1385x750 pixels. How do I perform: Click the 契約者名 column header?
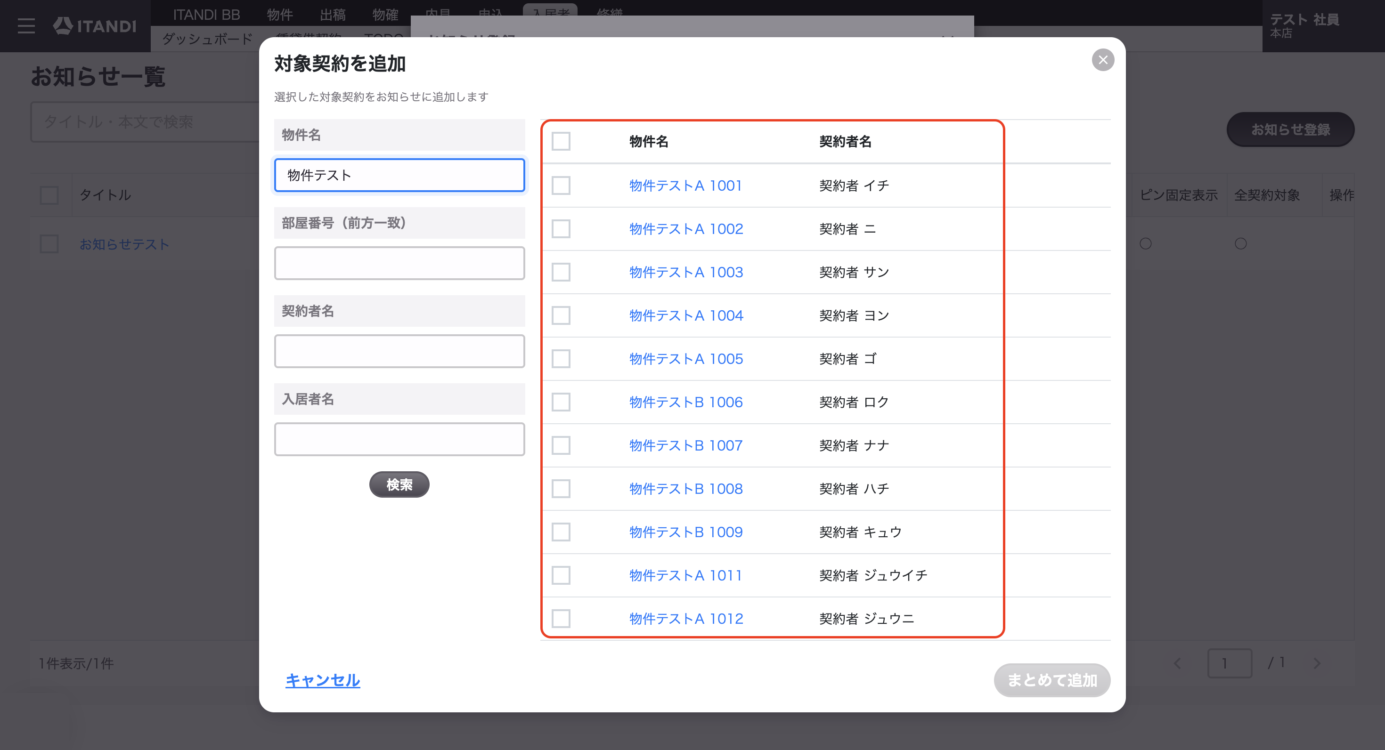[x=845, y=141]
